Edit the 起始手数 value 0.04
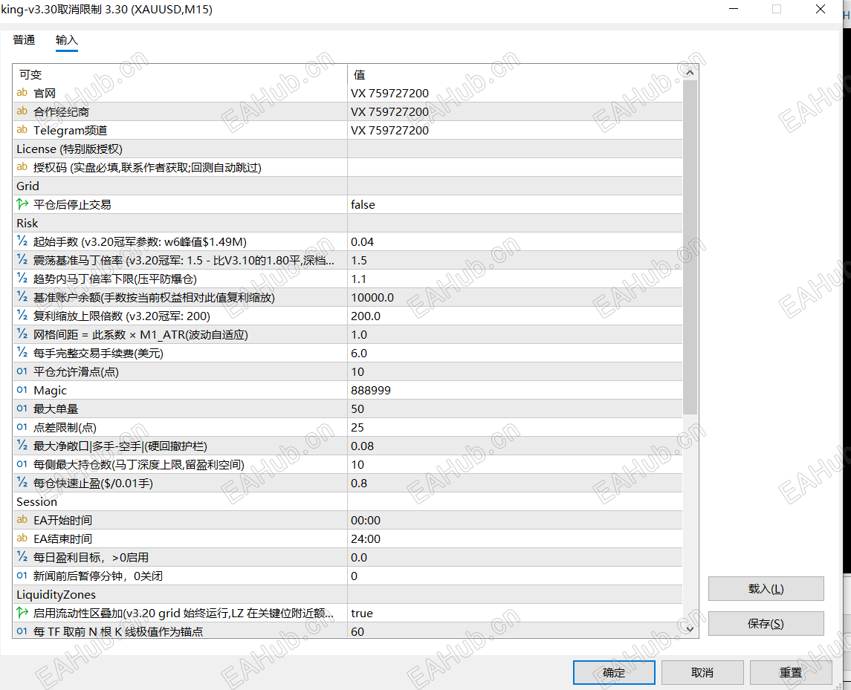This screenshot has height=690, width=851. pos(514,242)
